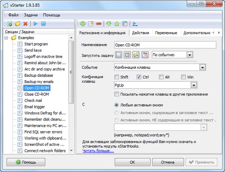
Task: Click the Send keys task icon
Action: click(x=20, y=50)
